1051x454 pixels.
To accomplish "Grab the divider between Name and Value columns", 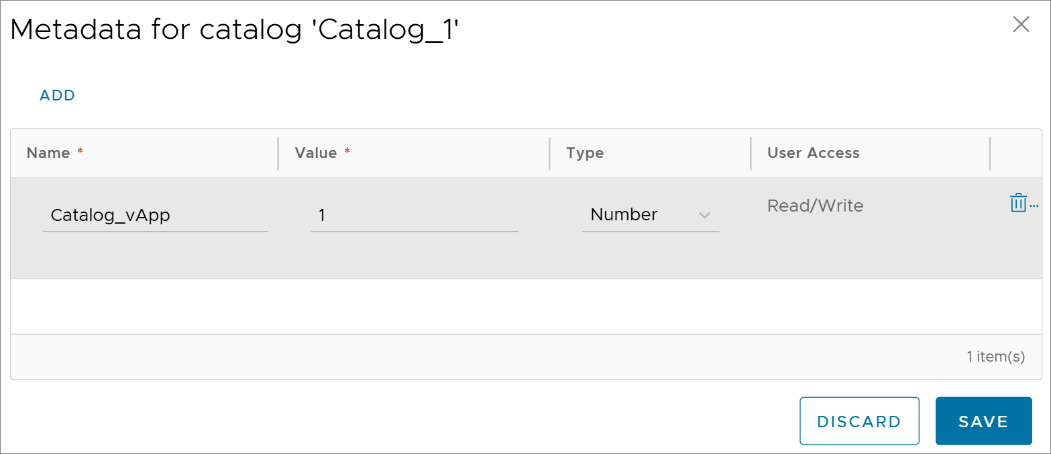I will (x=278, y=154).
